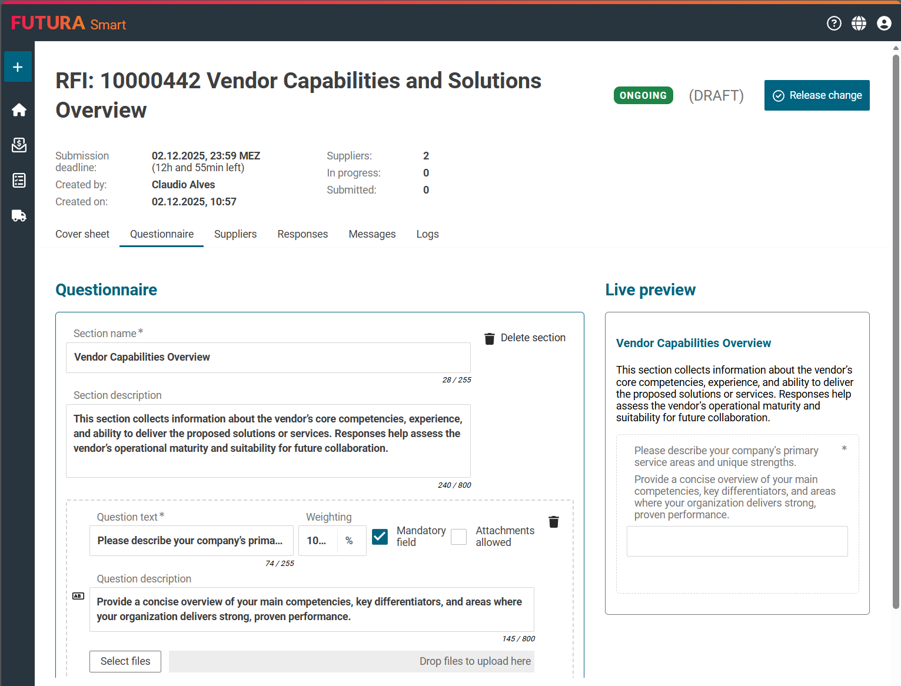Viewport: 901px width, 686px height.
Task: Open the Responses tab
Action: click(x=302, y=234)
